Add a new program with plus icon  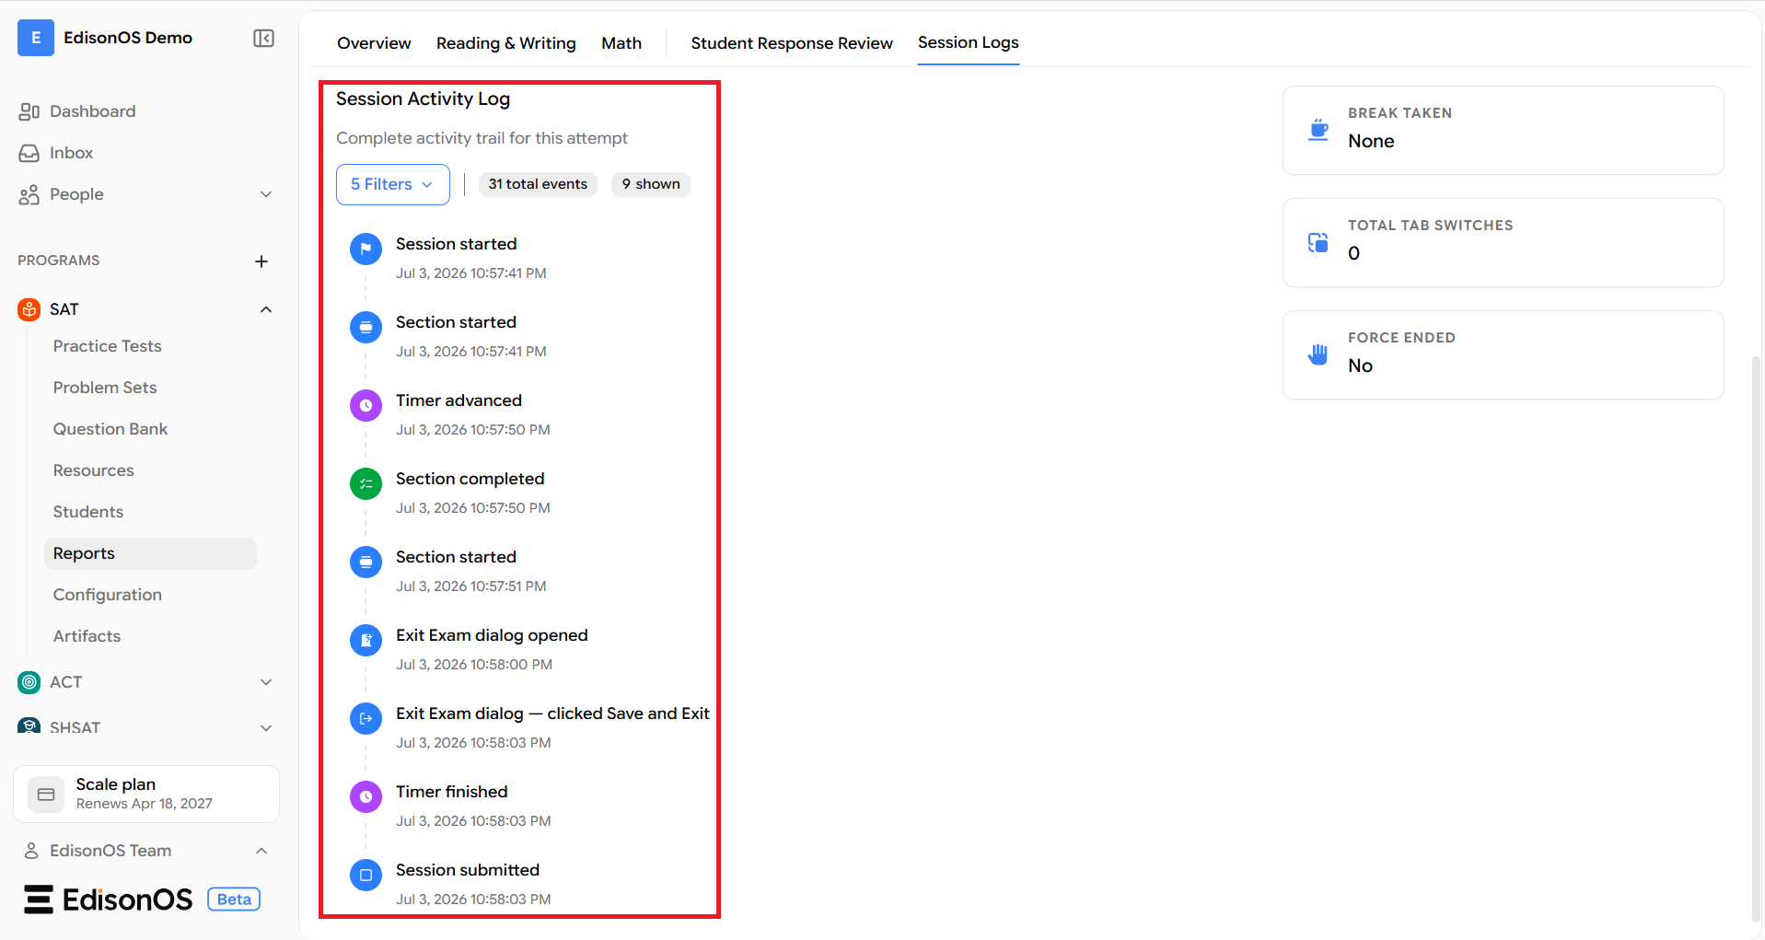(261, 261)
